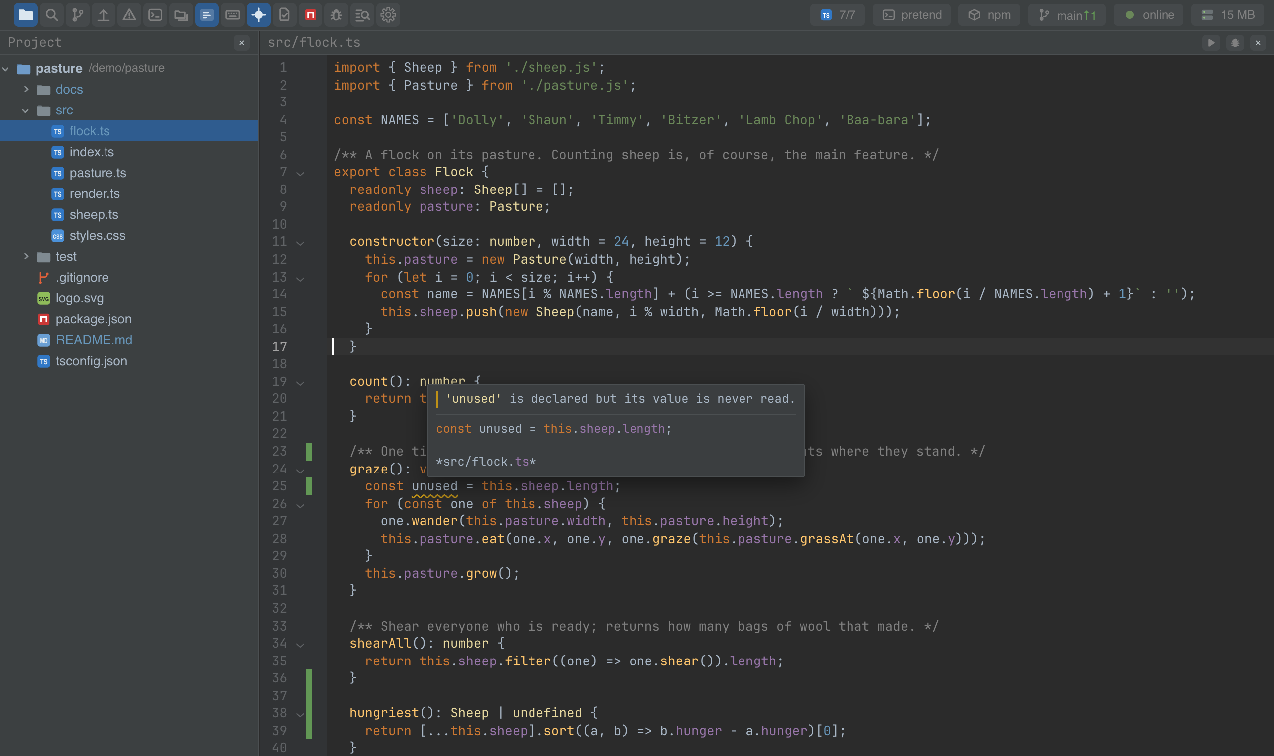Image resolution: width=1274 pixels, height=756 pixels.
Task: Click the stacked folders toolbar icon
Action: 181,15
